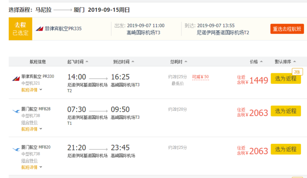307x178 pixels.
Task: Select PR330 with 选为返程 button
Action: [286, 79]
